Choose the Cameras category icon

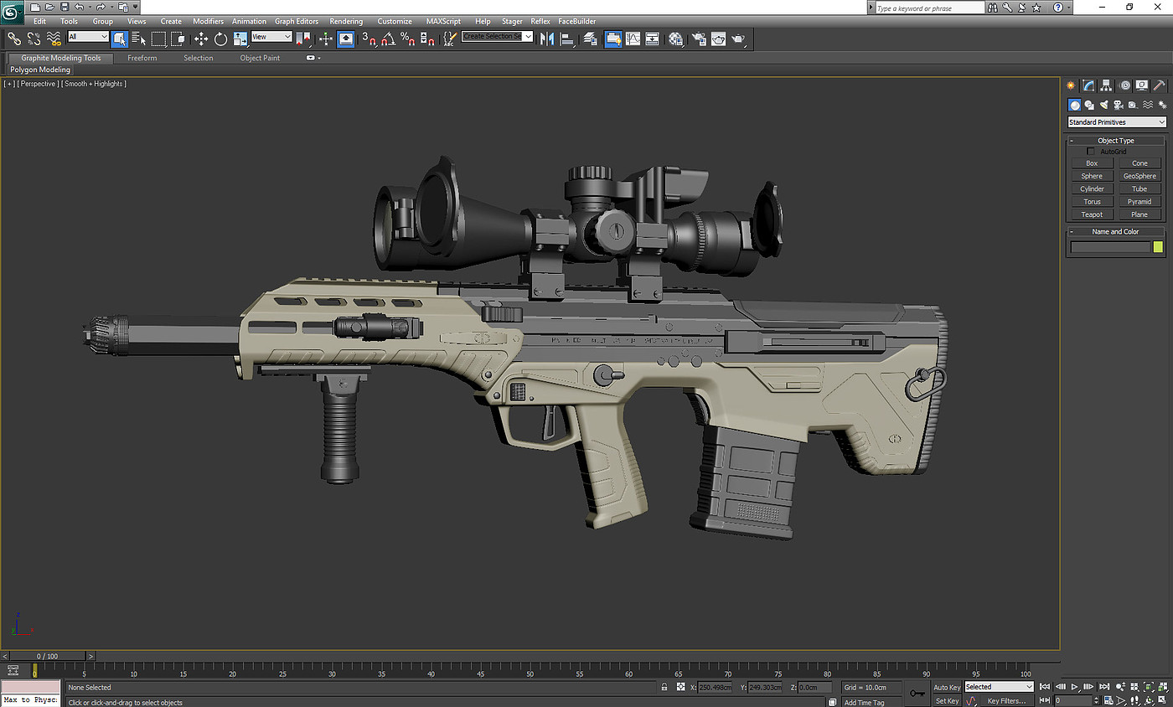click(1119, 105)
